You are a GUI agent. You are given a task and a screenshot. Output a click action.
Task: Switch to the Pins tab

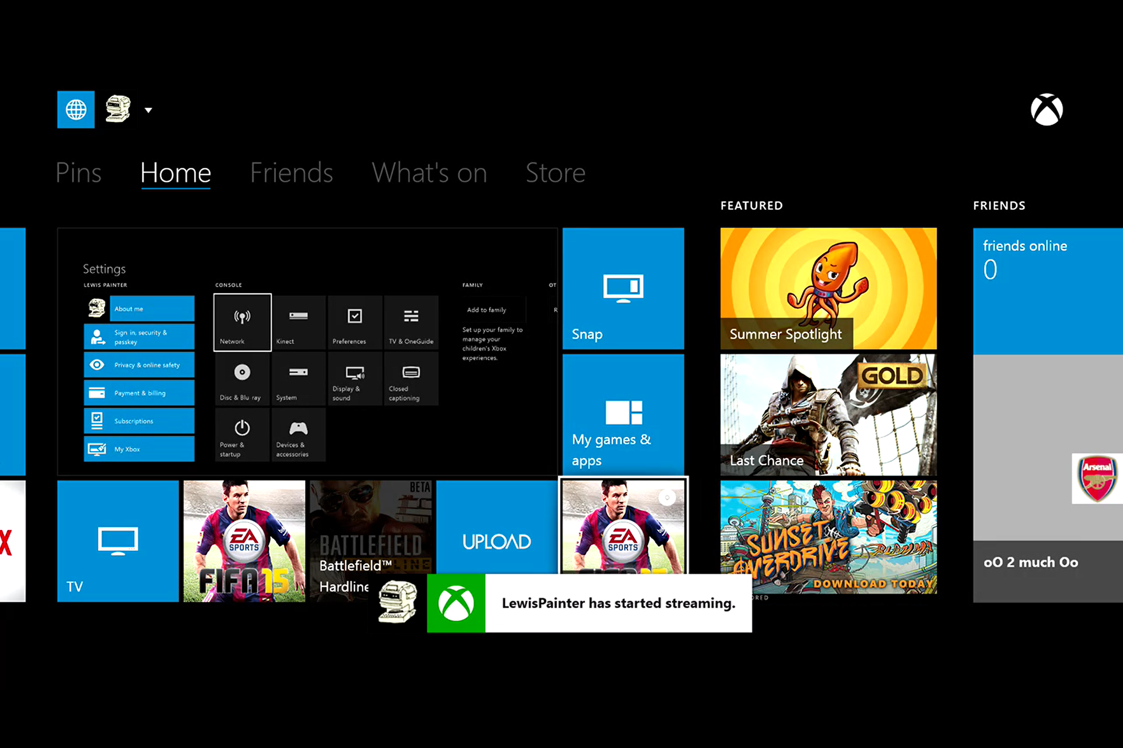tap(79, 172)
